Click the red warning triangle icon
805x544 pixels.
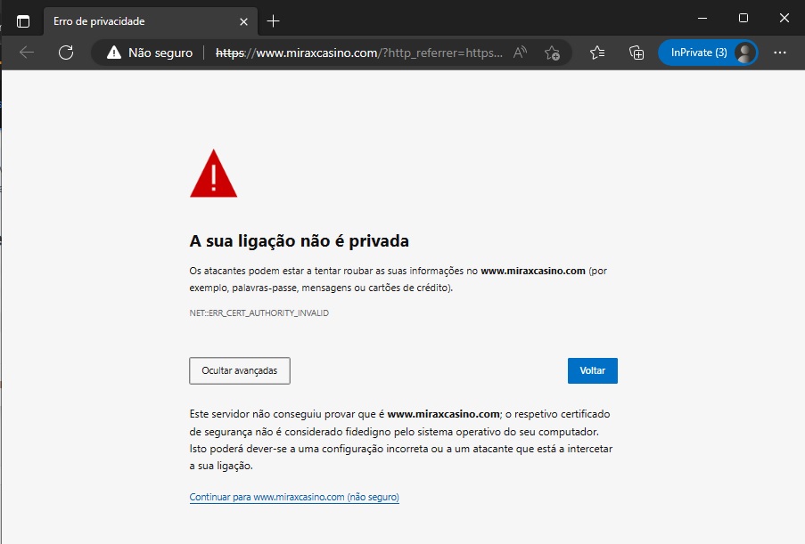click(214, 174)
